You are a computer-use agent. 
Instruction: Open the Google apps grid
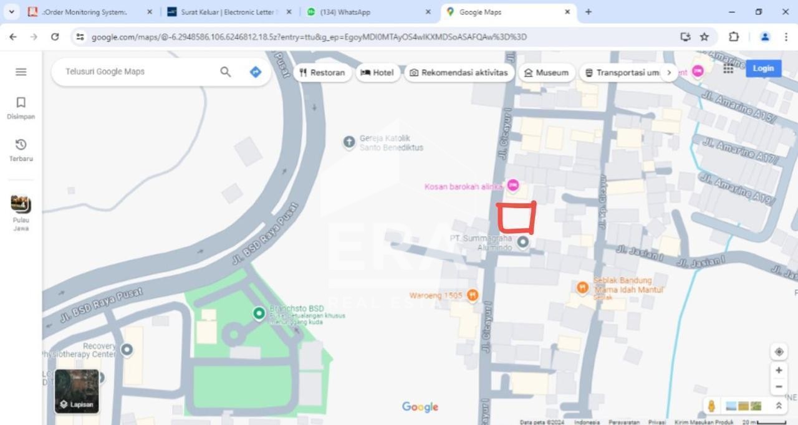click(728, 69)
